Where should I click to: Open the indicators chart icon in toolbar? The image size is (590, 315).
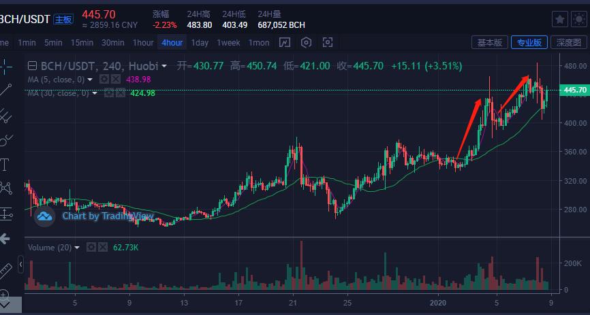[285, 42]
